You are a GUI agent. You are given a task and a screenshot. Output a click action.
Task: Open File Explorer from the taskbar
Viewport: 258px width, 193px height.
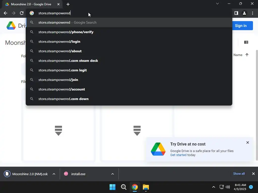coord(146,187)
